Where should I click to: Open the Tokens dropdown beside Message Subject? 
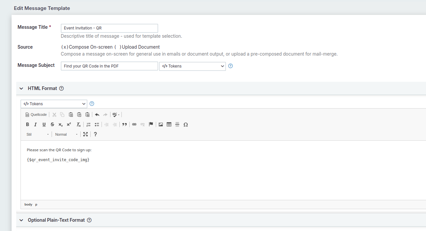[192, 66]
